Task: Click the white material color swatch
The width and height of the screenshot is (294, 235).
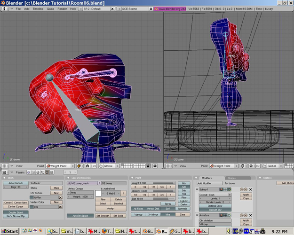Action: coord(99,193)
